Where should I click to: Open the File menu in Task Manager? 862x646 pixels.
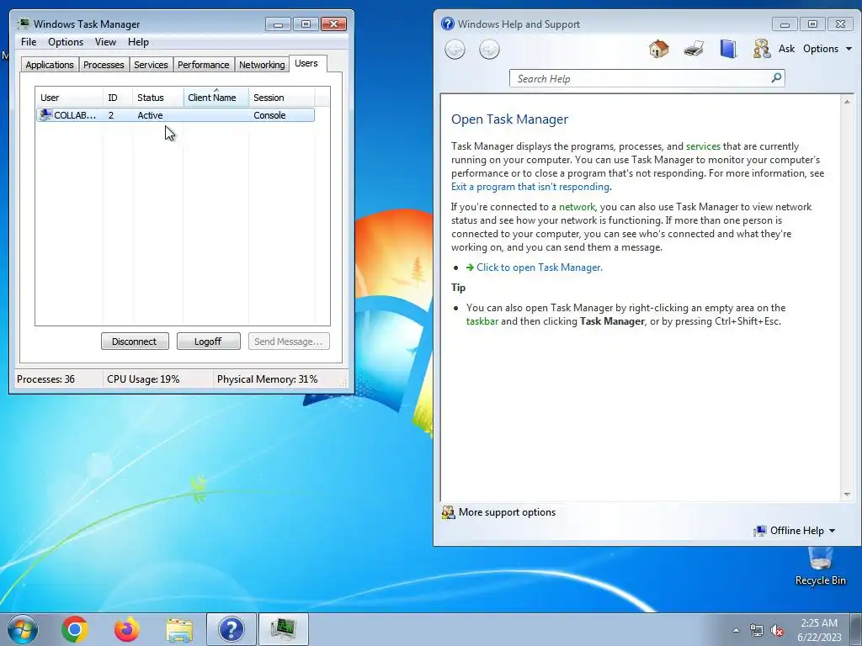[29, 42]
